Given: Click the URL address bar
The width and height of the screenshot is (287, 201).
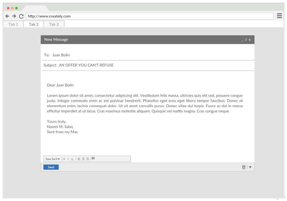Looking at the screenshot, I should (x=150, y=16).
